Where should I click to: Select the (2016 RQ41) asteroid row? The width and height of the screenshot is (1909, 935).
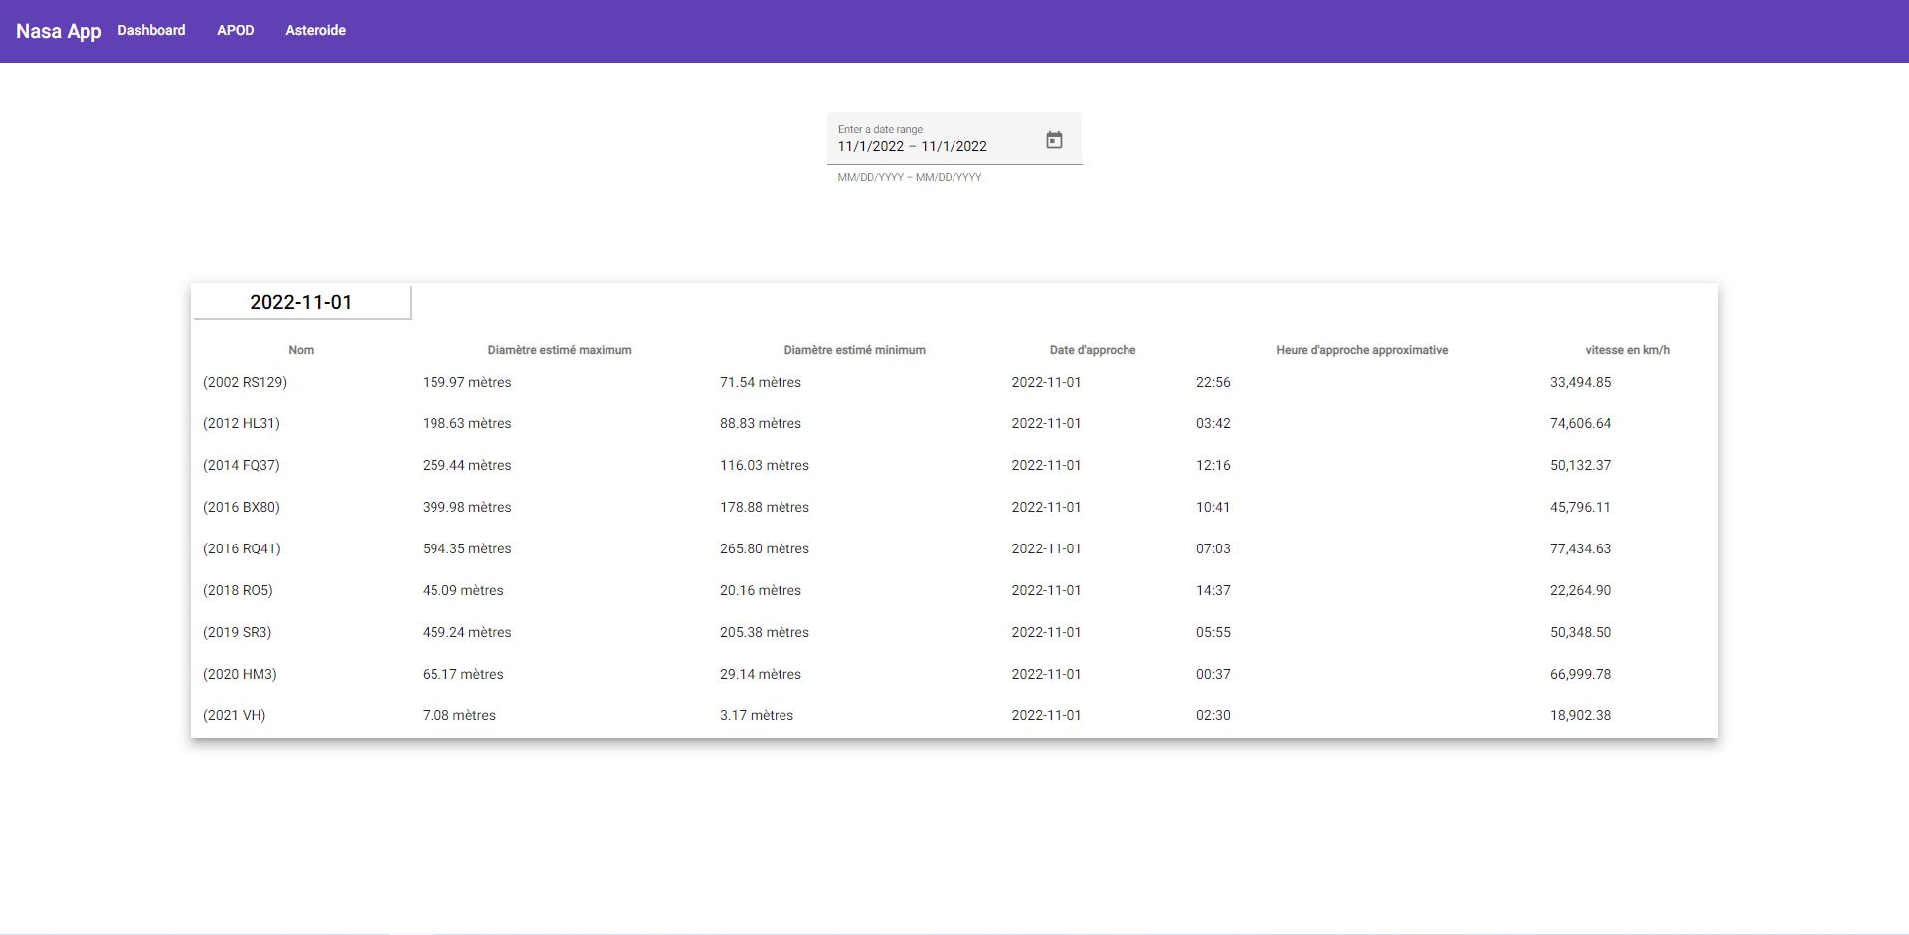242,548
